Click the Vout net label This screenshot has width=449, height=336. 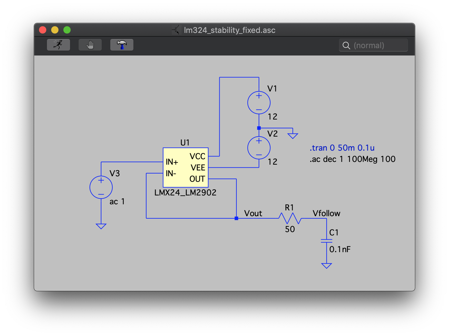(253, 213)
